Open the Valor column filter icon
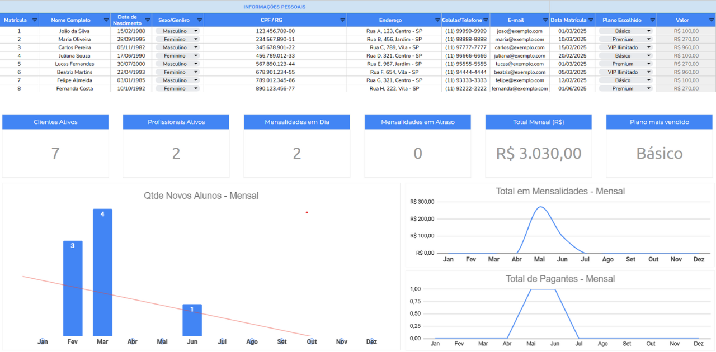The height and width of the screenshot is (352, 716). (x=712, y=20)
